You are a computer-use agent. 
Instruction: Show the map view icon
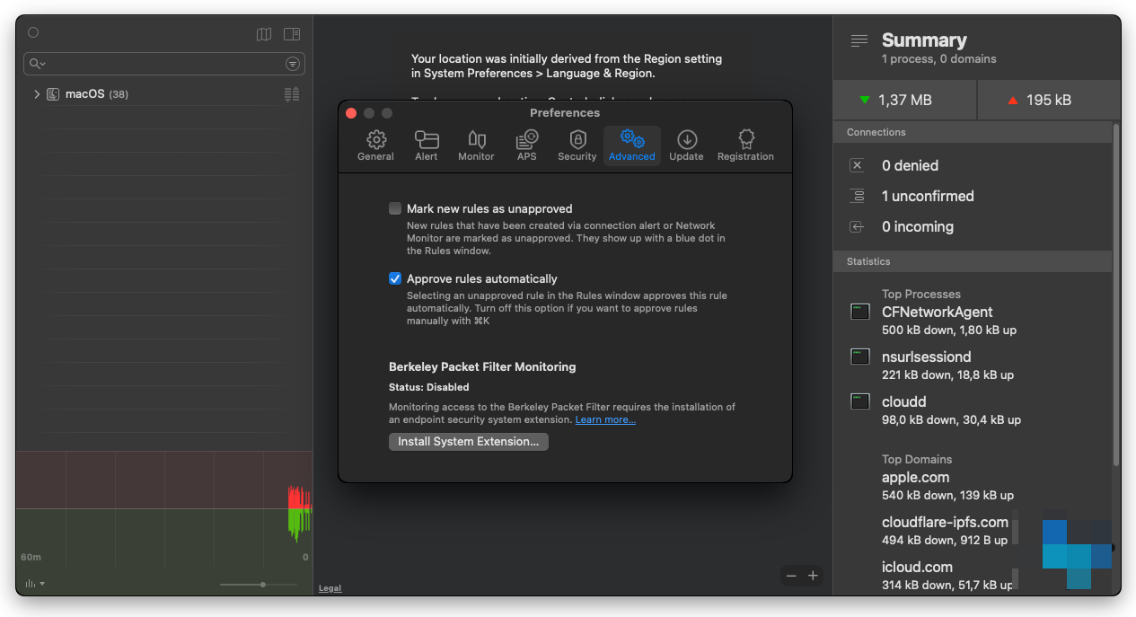pyautogui.click(x=264, y=34)
